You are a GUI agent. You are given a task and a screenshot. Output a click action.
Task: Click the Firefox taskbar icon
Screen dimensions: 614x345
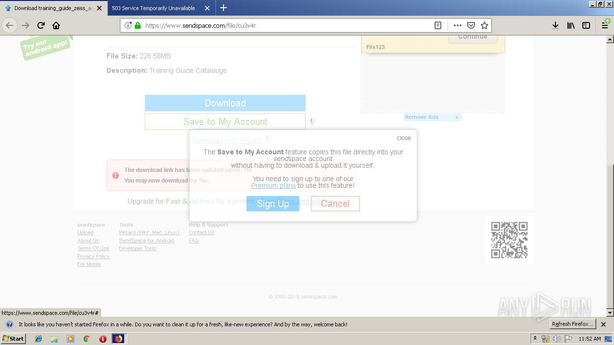click(118, 339)
